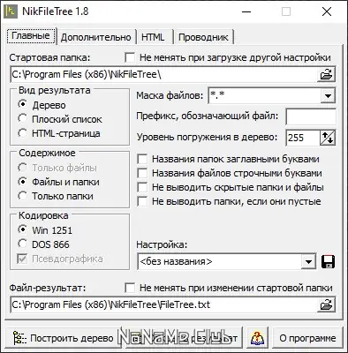Toggle Не выводить скрытые папки и файлы
348x353 pixels.
pos(231,187)
